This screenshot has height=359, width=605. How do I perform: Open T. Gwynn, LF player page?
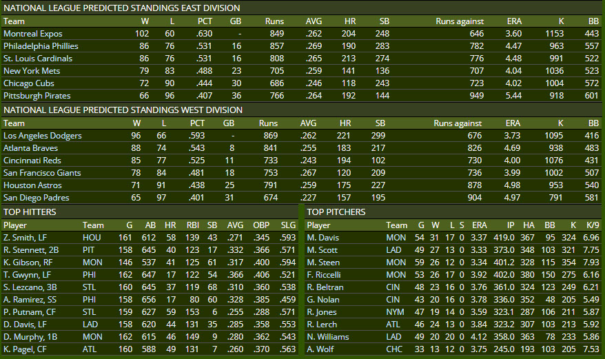pos(25,275)
